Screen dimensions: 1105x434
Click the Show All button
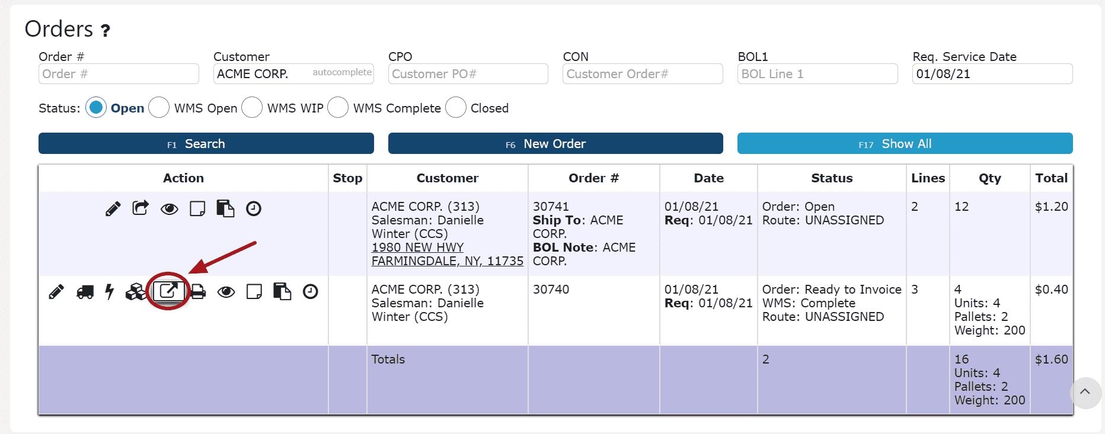pos(905,143)
